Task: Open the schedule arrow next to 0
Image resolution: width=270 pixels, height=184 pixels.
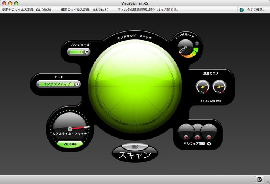Action: click(x=86, y=52)
